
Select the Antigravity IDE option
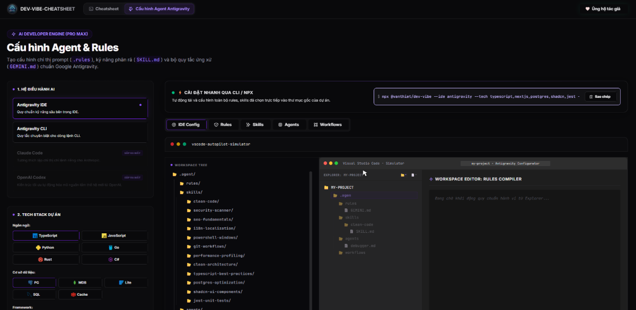(79, 108)
